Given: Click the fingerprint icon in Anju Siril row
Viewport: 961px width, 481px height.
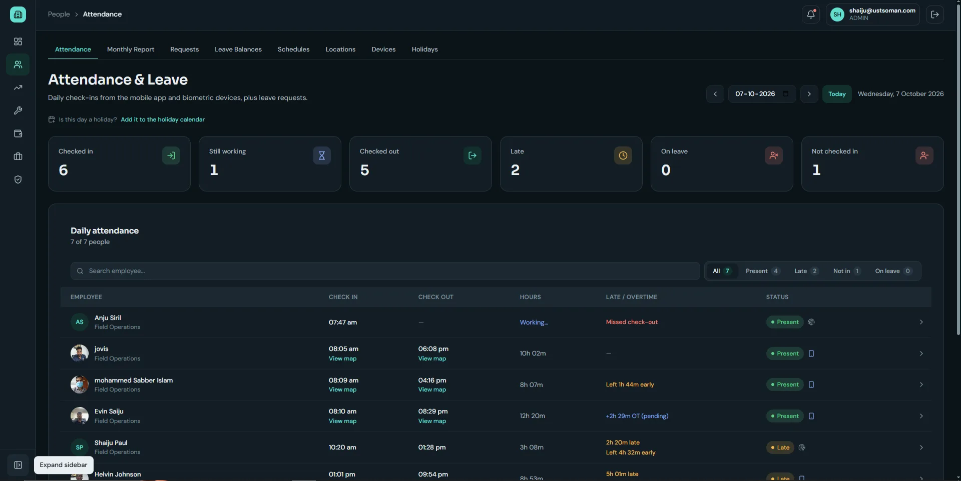Looking at the screenshot, I should click(x=811, y=322).
